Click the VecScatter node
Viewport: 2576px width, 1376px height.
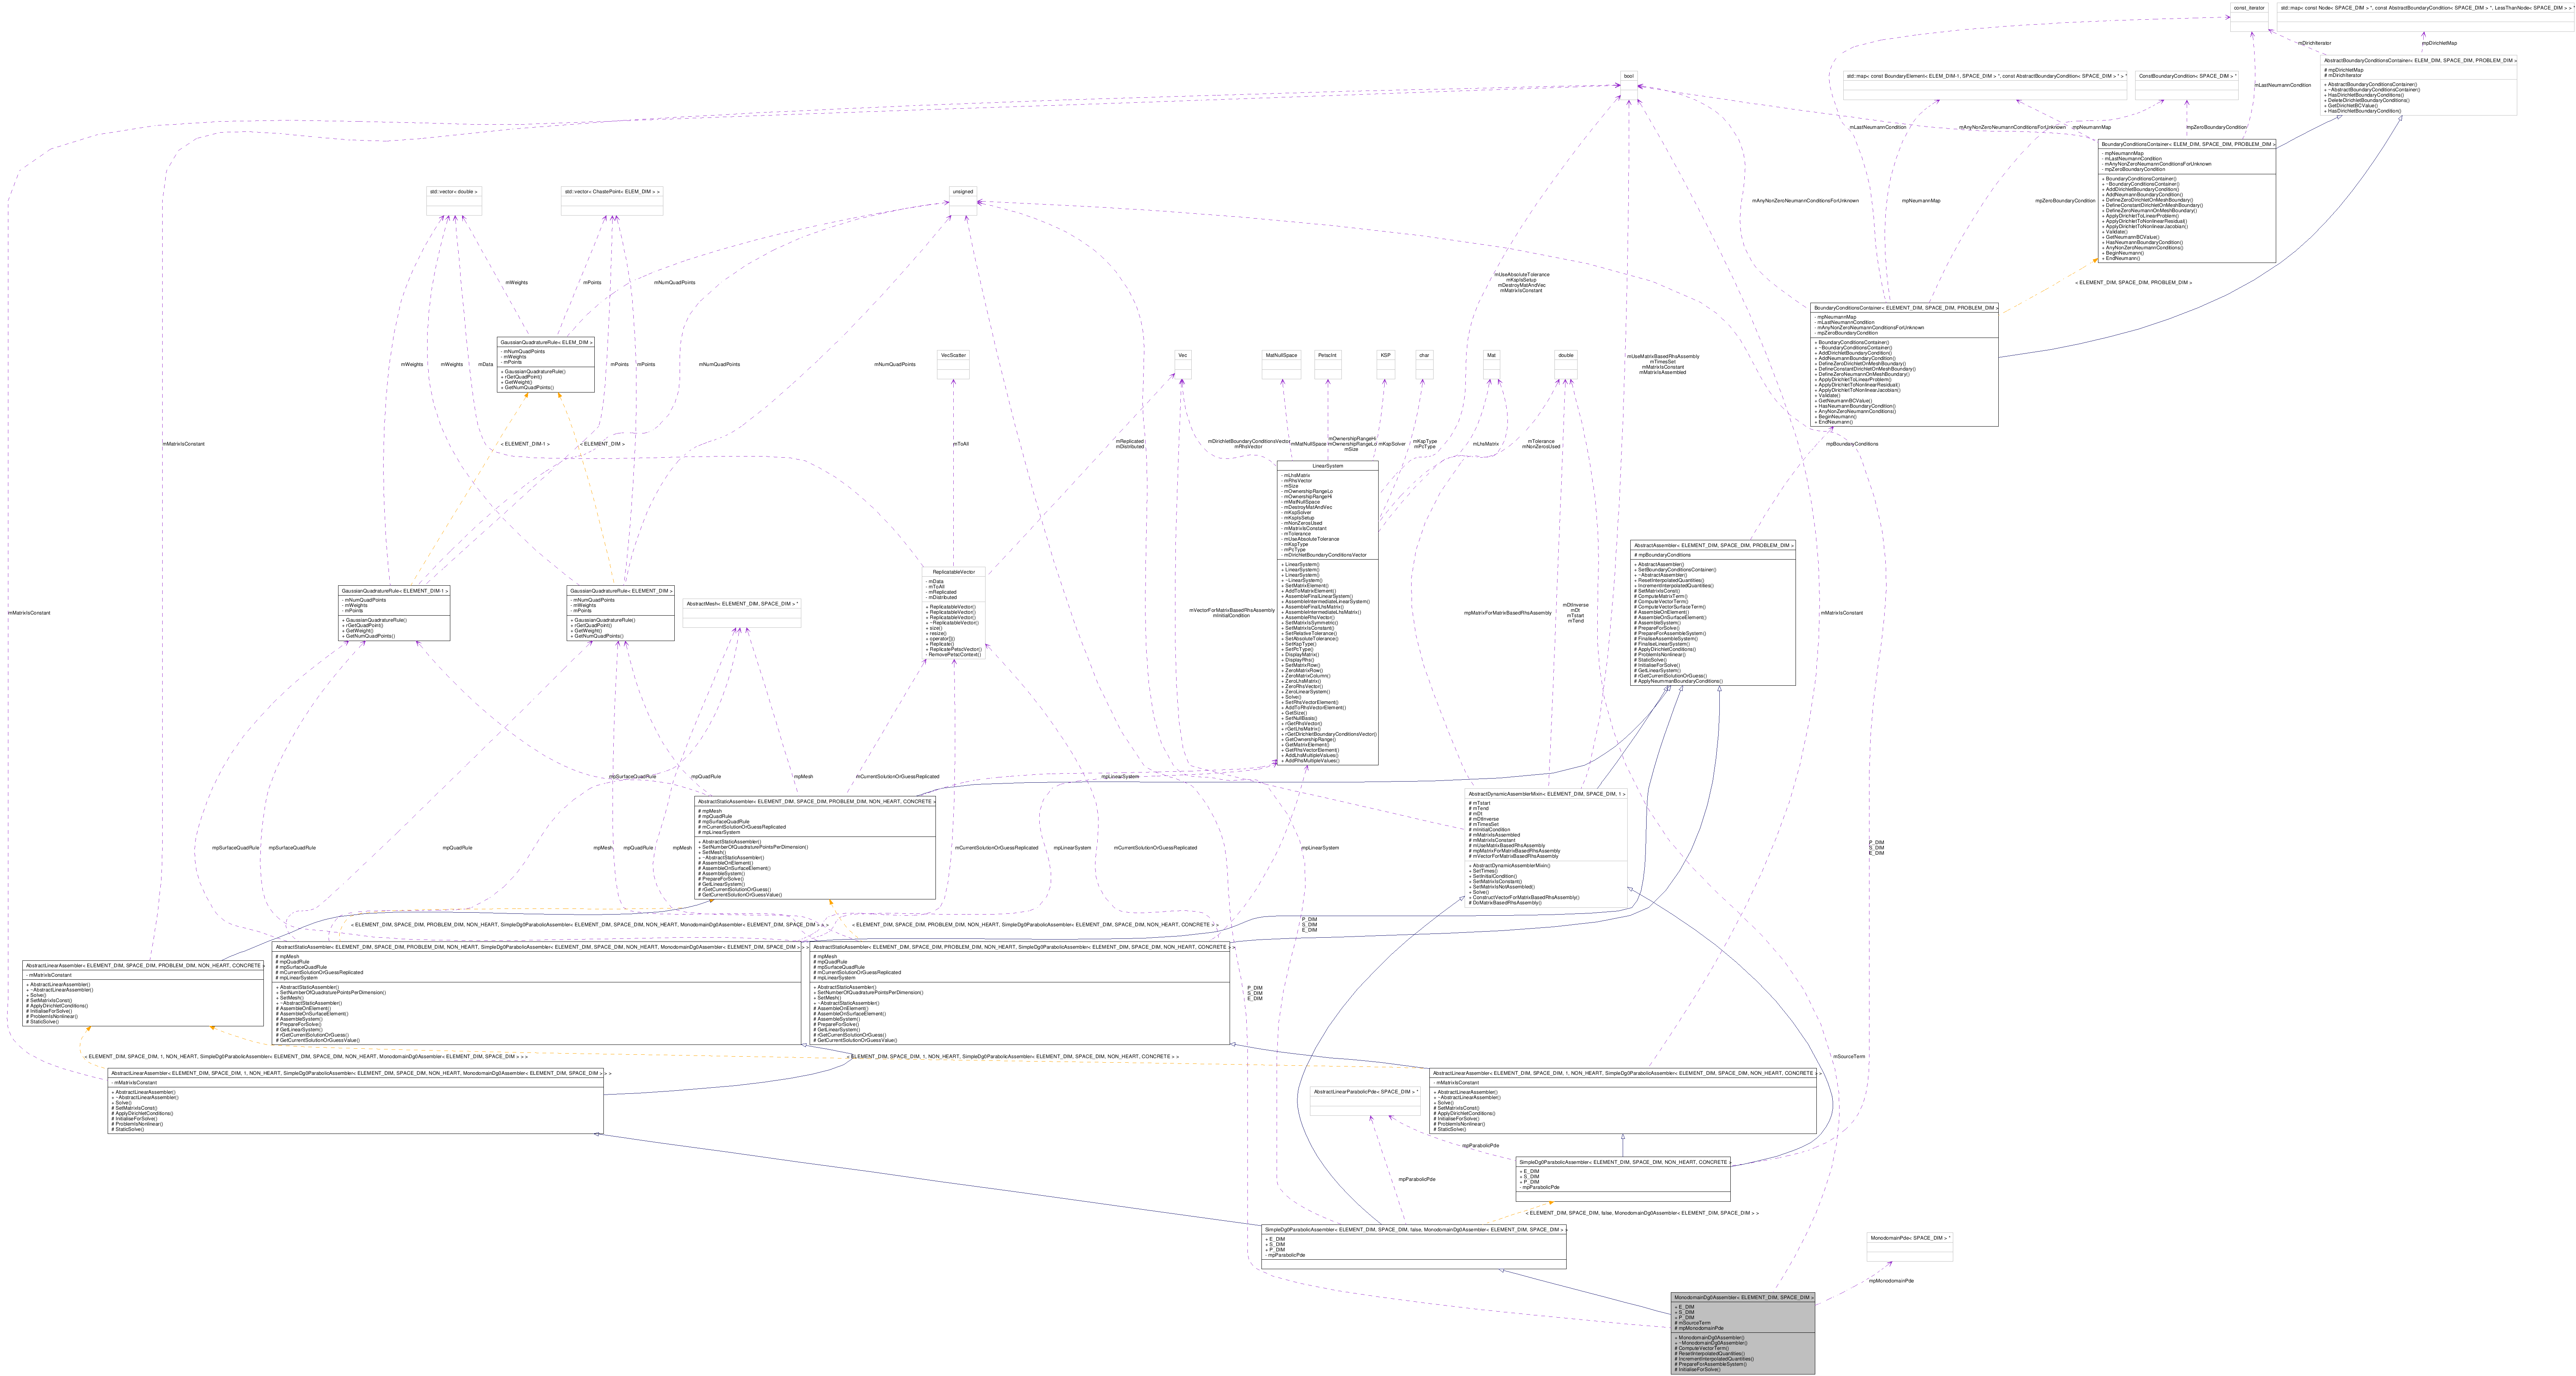(953, 365)
